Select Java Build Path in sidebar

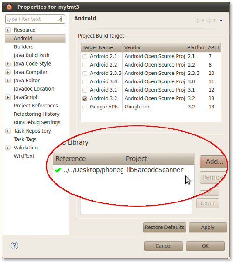(x=32, y=55)
